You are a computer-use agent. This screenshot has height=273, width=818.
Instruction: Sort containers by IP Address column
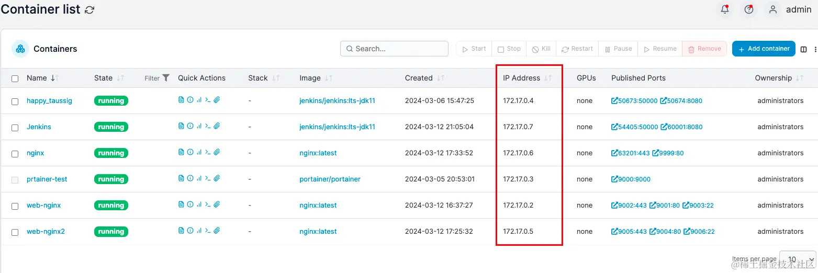click(527, 78)
